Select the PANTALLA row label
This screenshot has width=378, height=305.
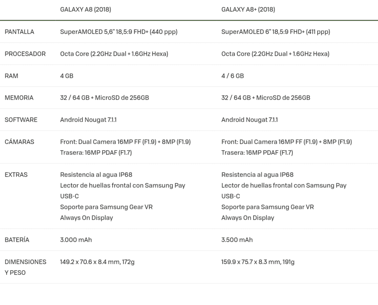pos(19,32)
